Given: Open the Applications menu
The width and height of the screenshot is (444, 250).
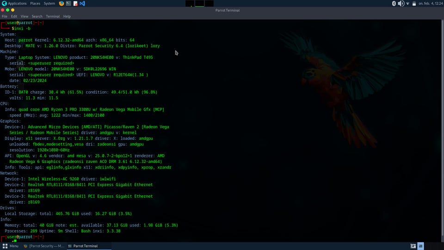Looking at the screenshot, I should click(x=14, y=3).
